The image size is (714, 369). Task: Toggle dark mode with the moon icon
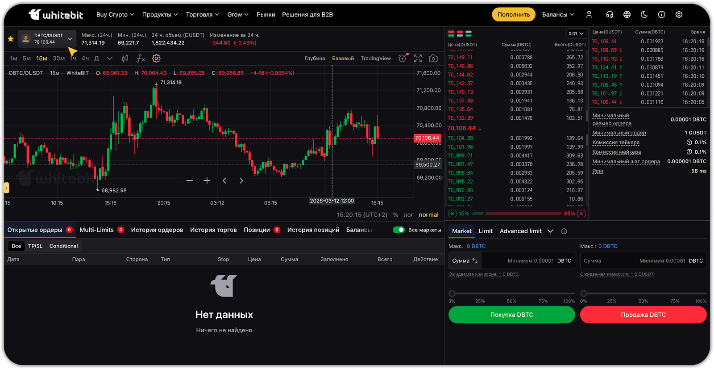644,15
